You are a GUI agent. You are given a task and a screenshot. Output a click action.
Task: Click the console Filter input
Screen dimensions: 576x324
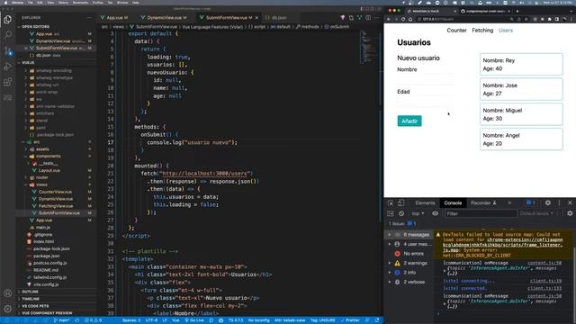pos(481,213)
